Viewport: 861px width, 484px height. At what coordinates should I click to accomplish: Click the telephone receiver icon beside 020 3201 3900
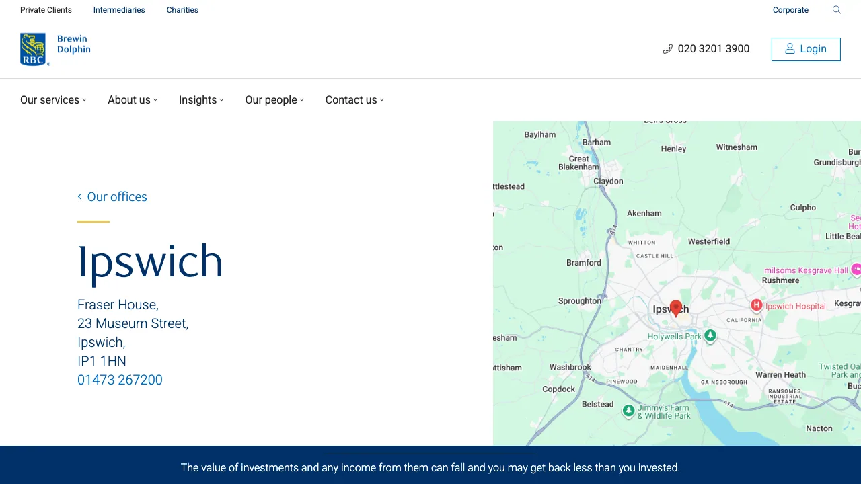667,48
